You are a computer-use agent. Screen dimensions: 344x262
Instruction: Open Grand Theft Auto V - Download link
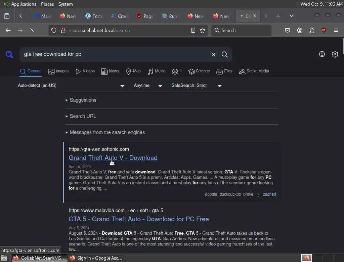coord(113,158)
